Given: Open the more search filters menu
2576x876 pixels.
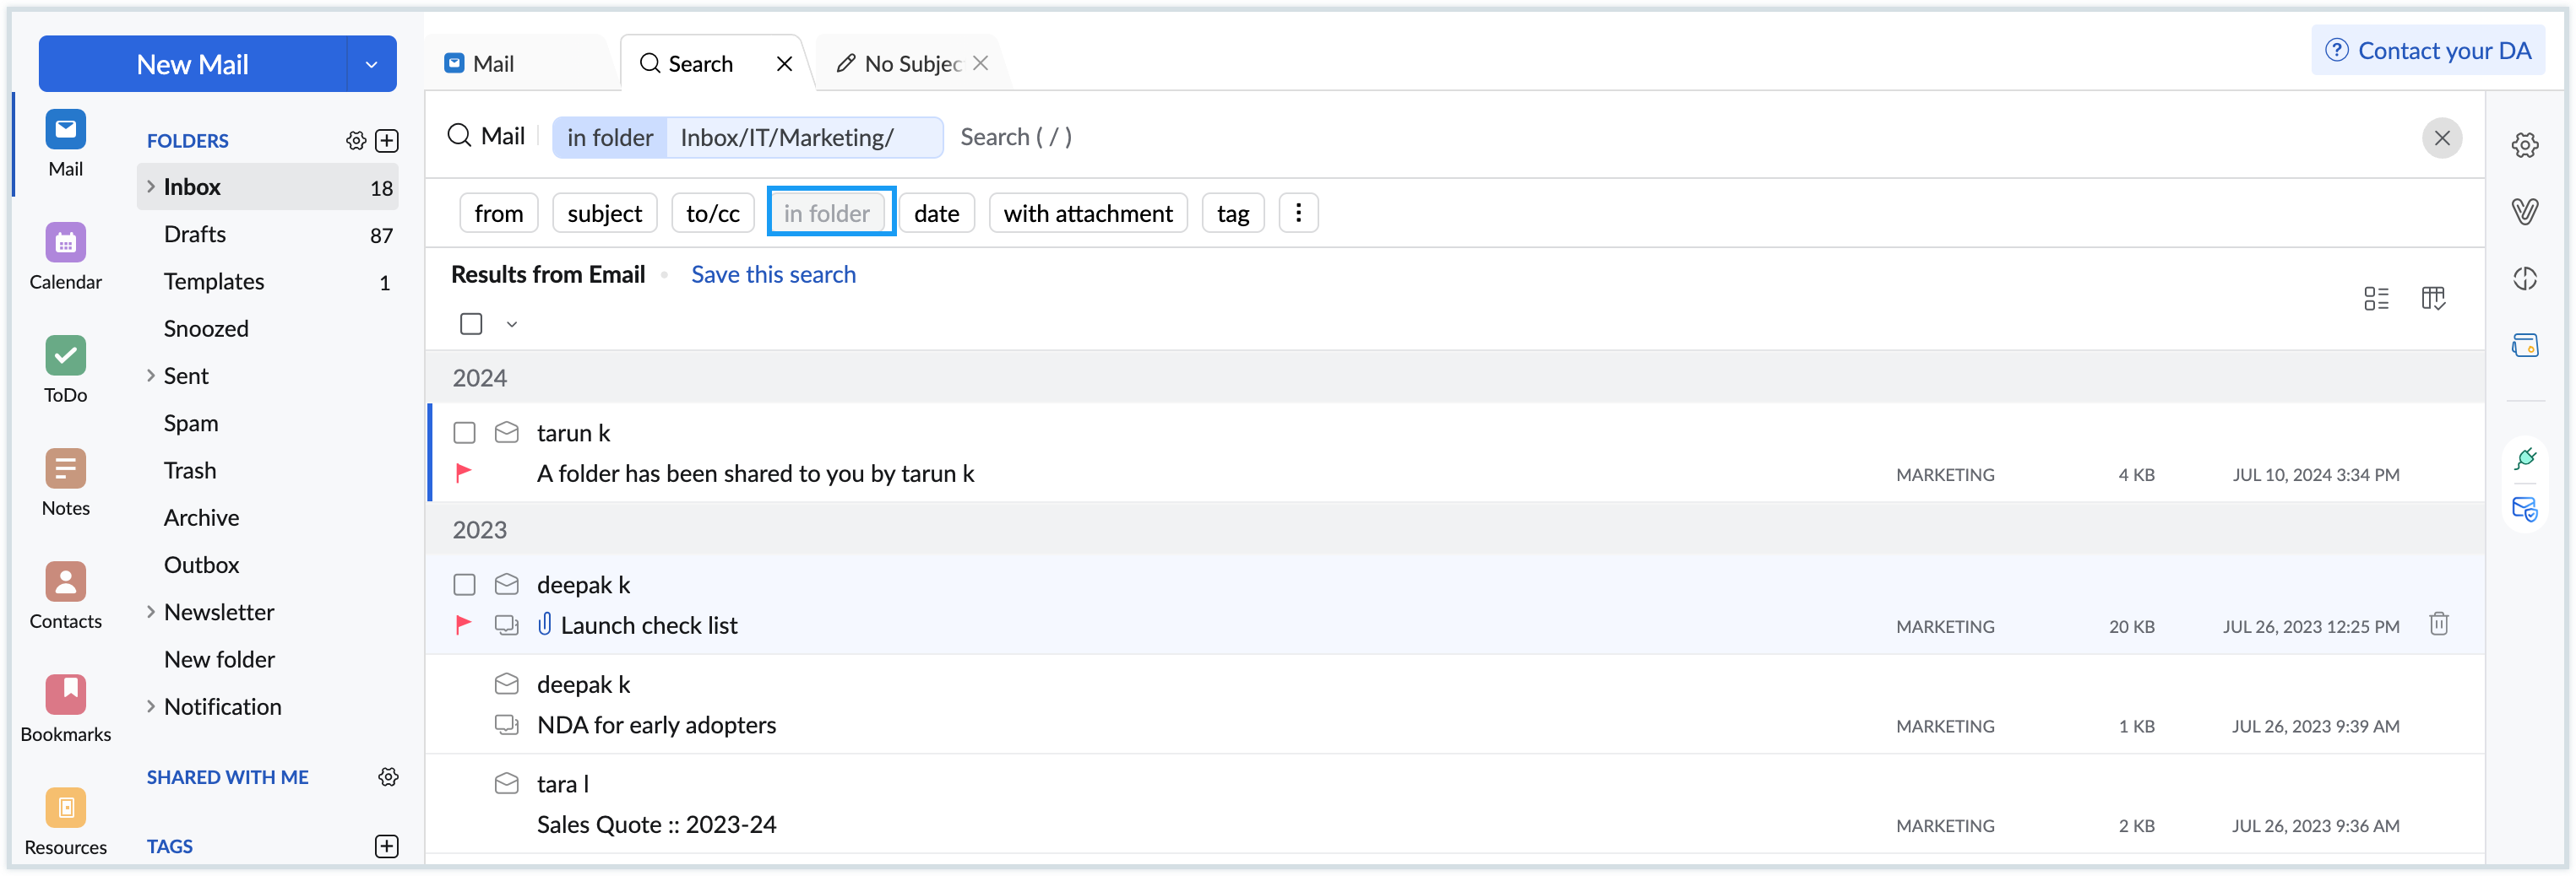Looking at the screenshot, I should 1298,212.
